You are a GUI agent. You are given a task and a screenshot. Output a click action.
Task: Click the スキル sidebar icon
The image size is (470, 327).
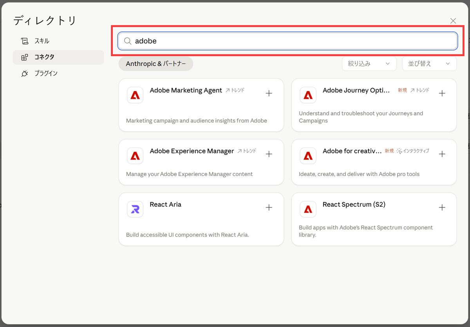coord(25,41)
